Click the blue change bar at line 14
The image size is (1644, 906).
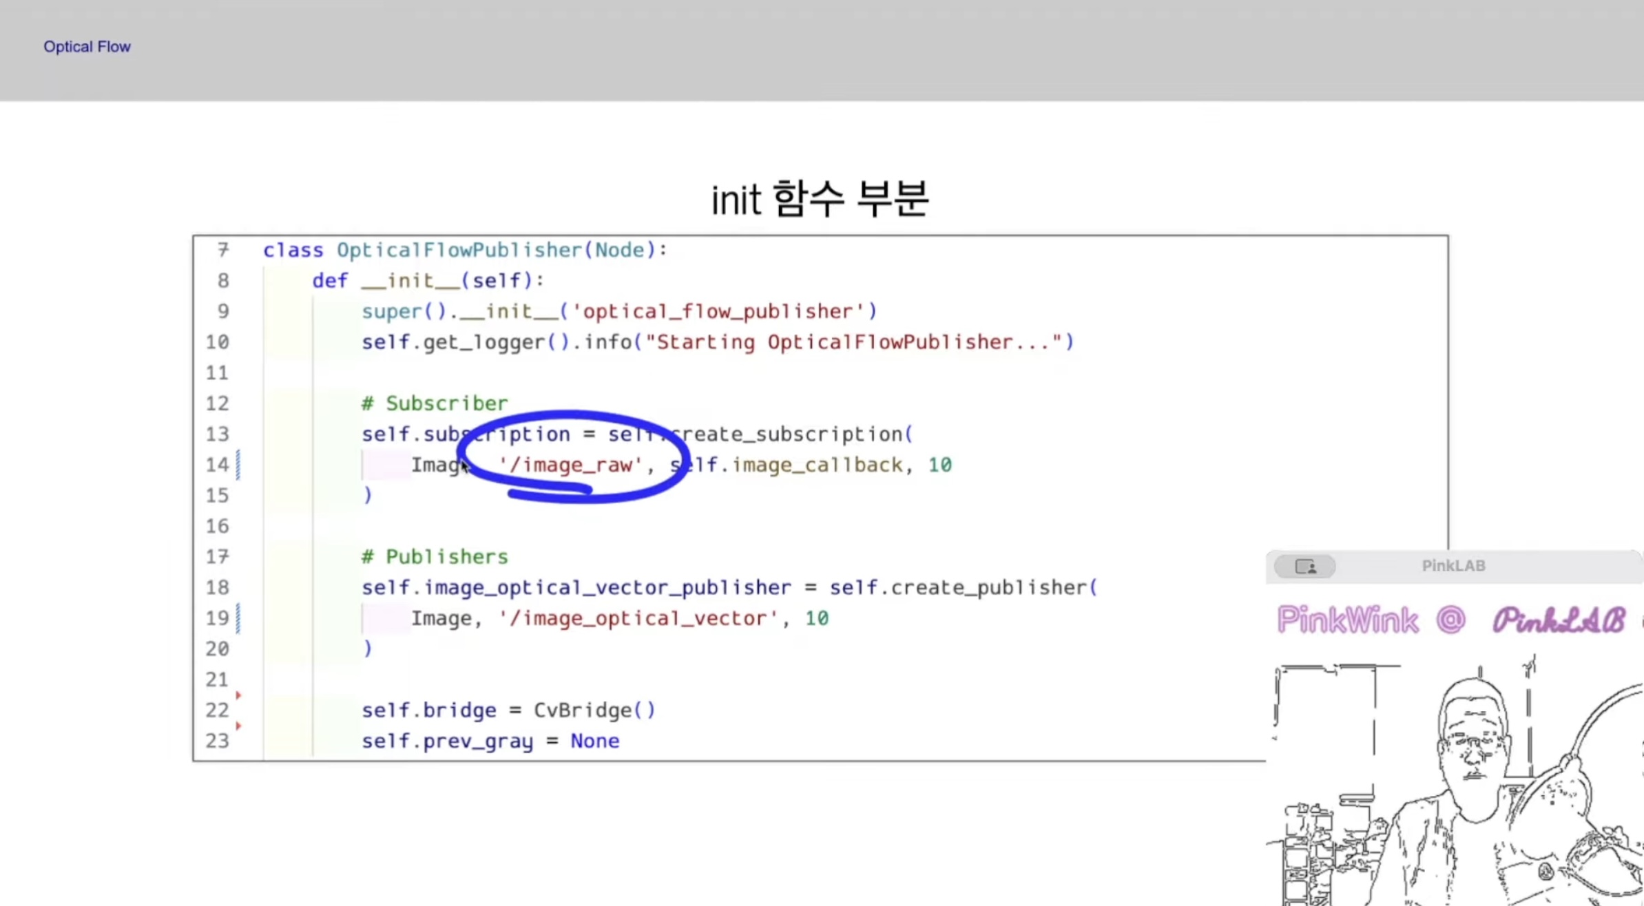pos(238,465)
